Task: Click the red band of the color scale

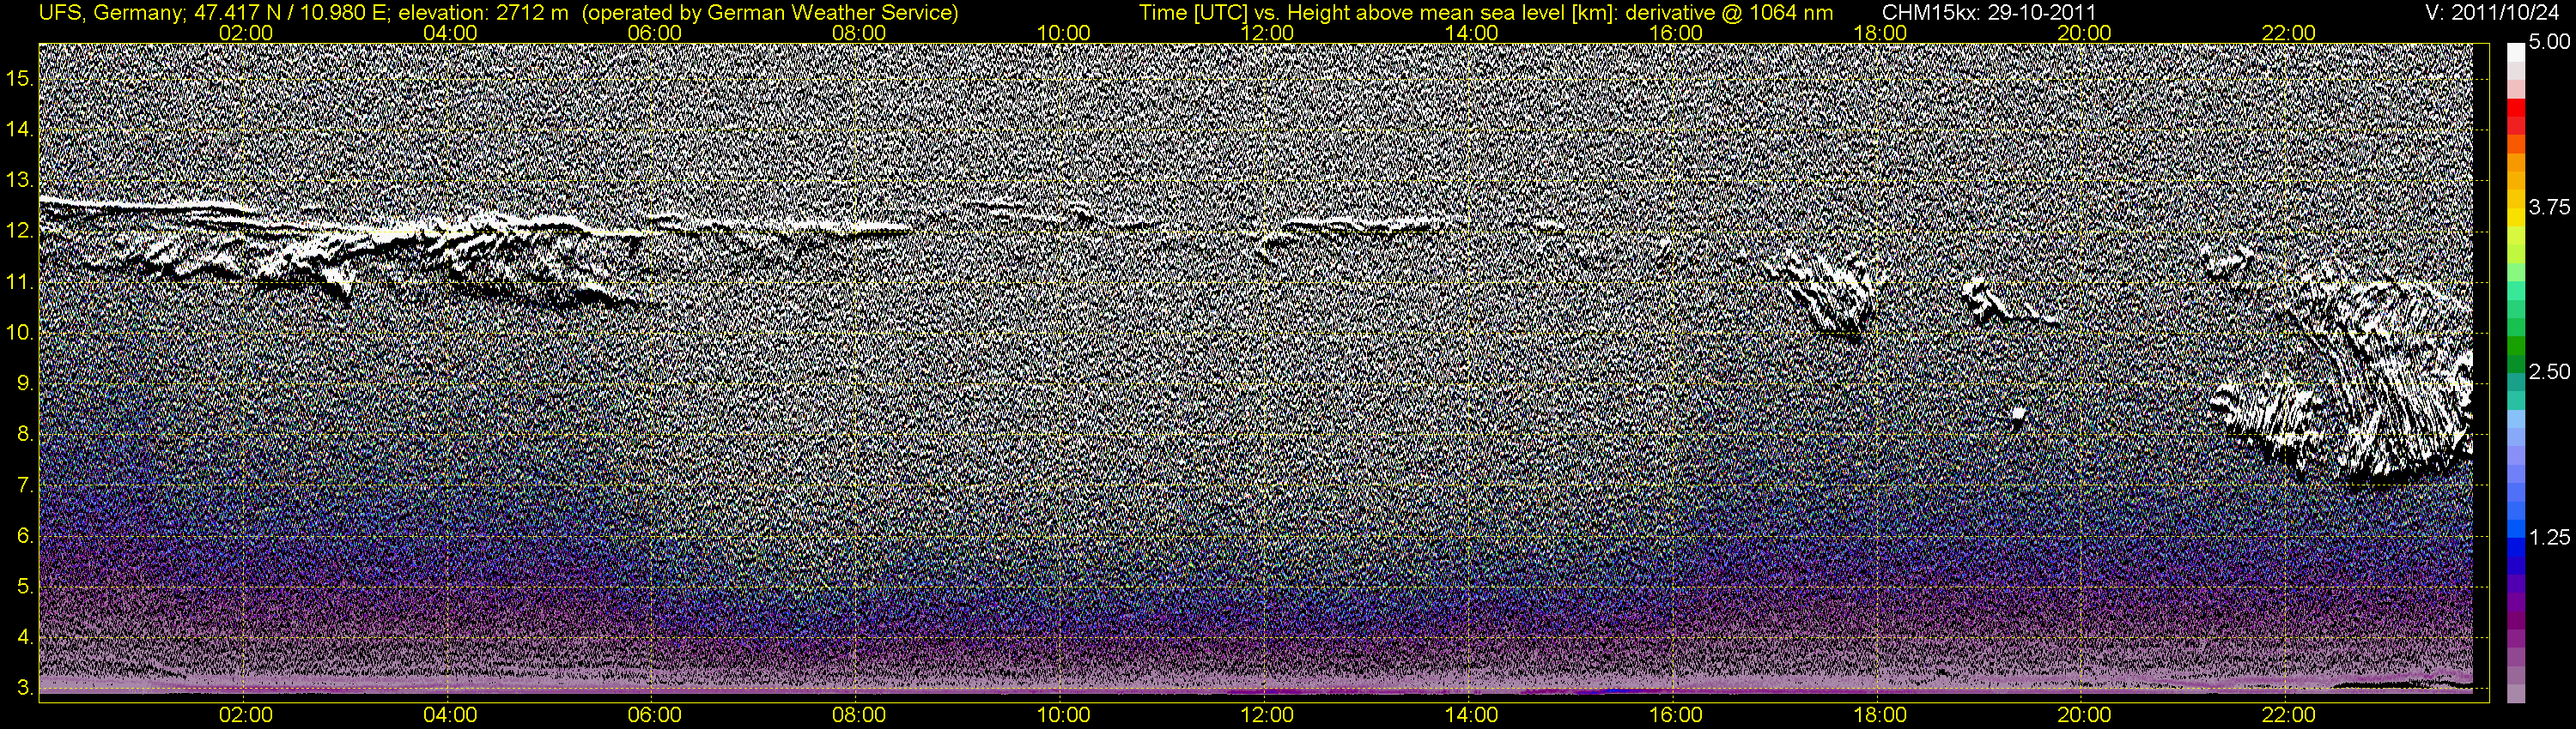Action: [x=2516, y=107]
